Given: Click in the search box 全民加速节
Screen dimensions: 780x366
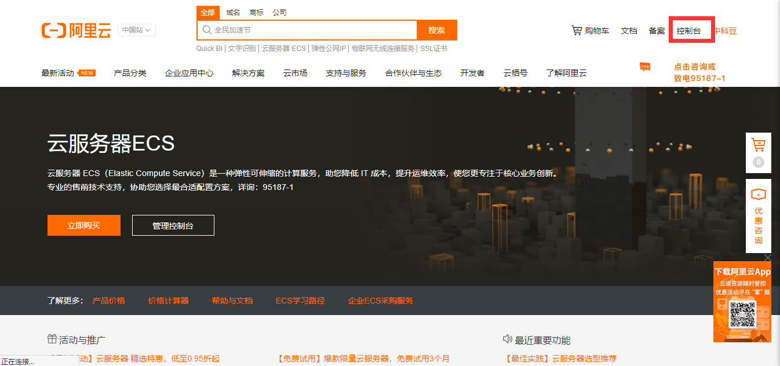Looking at the screenshot, I should point(307,30).
